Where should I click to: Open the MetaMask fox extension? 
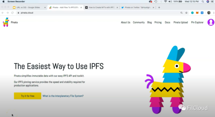pos(197,13)
